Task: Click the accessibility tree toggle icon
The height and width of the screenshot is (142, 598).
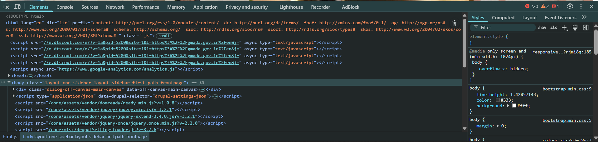Action: point(455,23)
